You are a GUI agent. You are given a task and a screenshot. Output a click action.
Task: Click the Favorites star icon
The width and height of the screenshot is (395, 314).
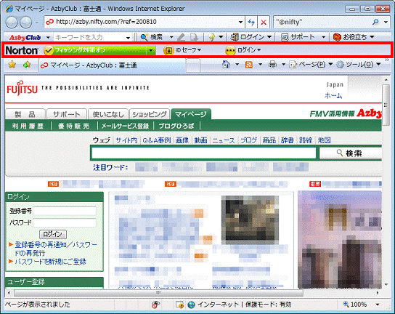click(x=12, y=65)
